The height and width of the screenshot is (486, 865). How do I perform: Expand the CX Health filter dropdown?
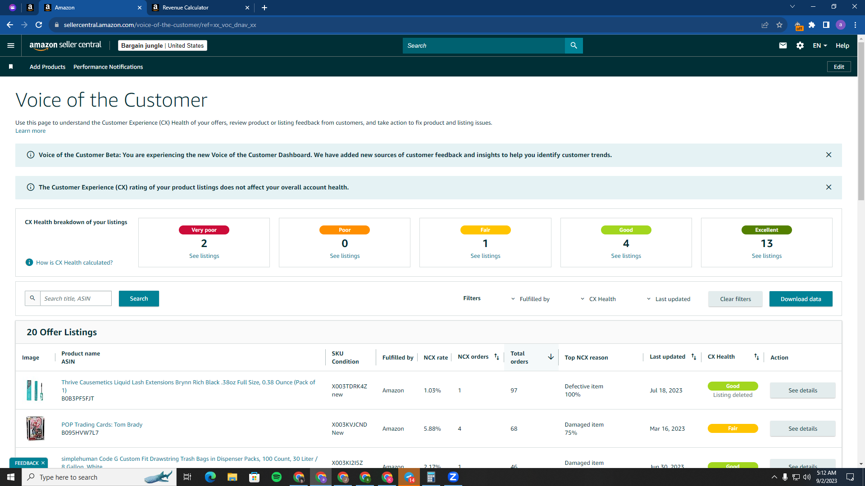point(598,299)
